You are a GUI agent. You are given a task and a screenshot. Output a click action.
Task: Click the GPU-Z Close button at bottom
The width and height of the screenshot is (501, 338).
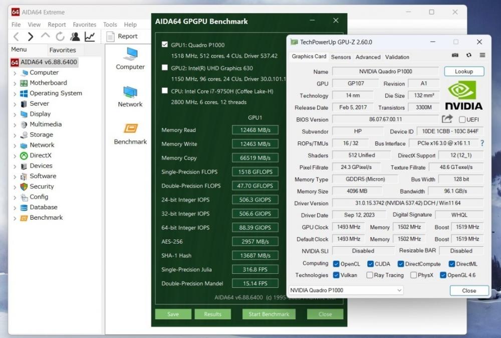point(469,290)
